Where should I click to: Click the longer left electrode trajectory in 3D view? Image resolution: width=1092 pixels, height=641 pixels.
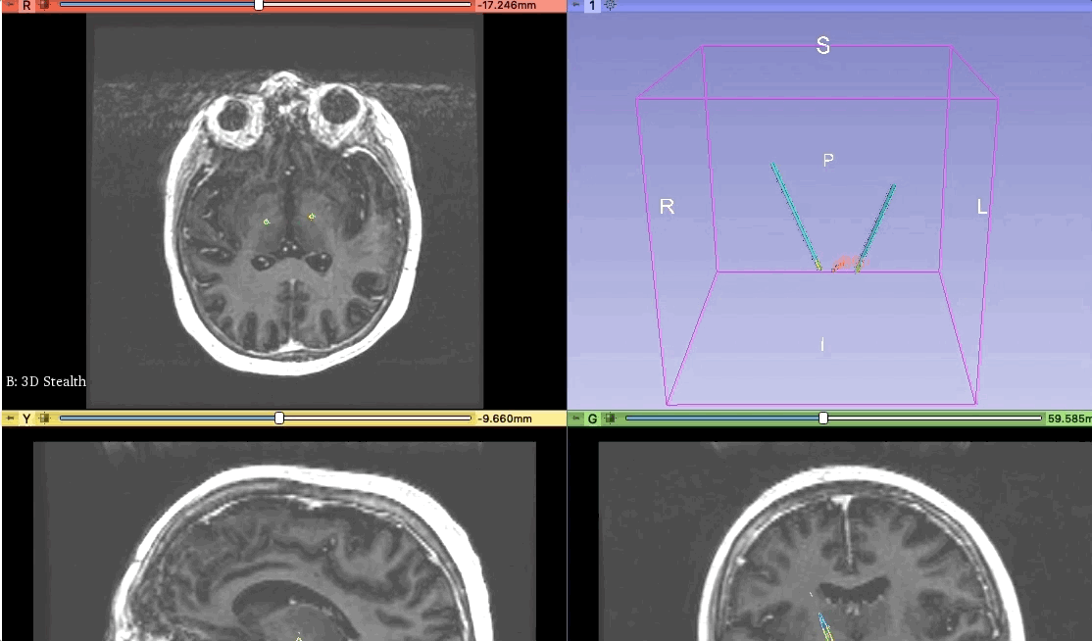[x=795, y=216]
